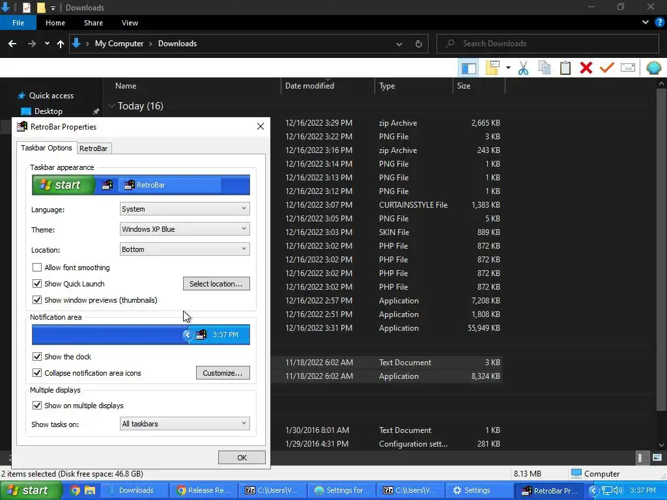The image size is (667, 500).
Task: Click the Customize... button
Action: pyautogui.click(x=223, y=373)
